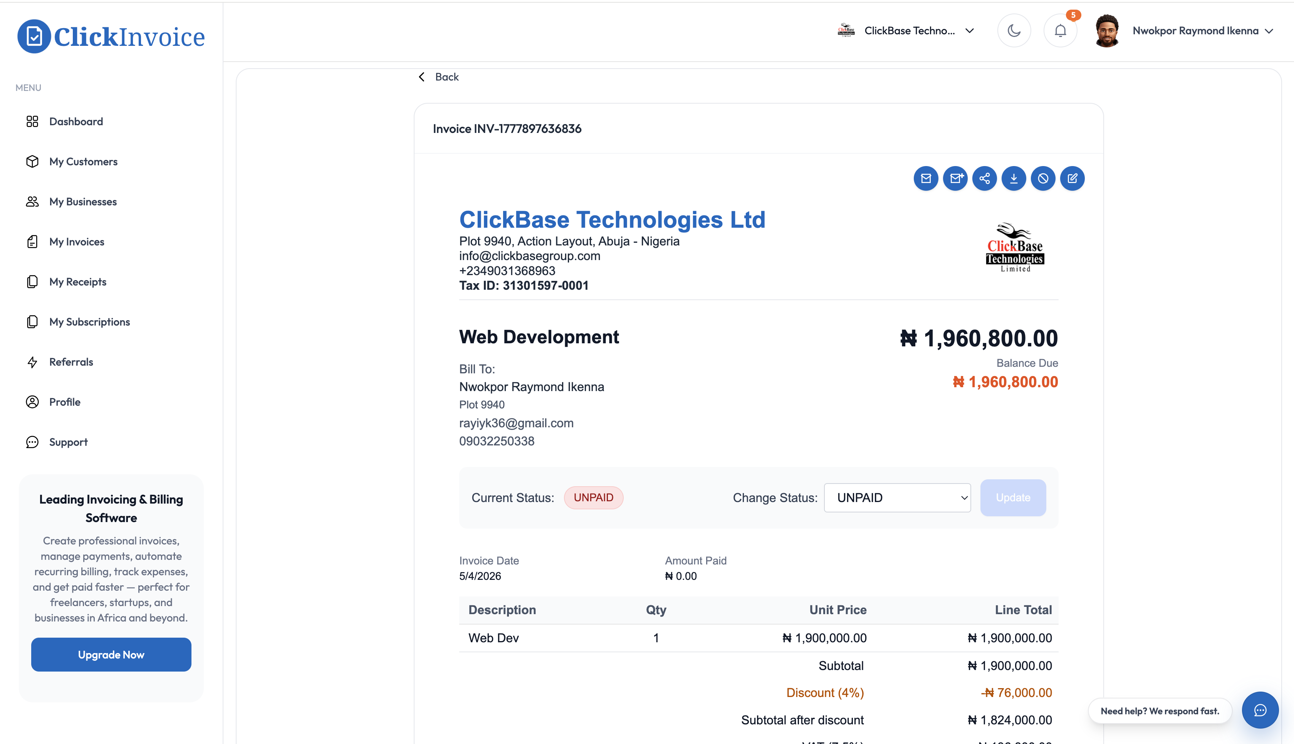Image resolution: width=1294 pixels, height=744 pixels.
Task: Click the My Invoices document icon
Action: coord(32,242)
